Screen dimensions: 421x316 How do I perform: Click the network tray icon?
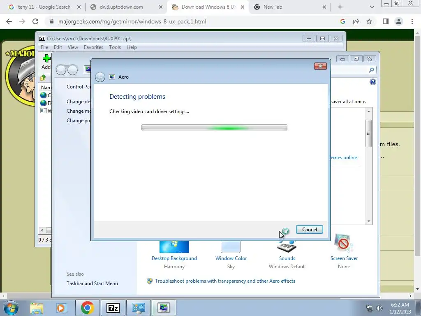(x=370, y=308)
